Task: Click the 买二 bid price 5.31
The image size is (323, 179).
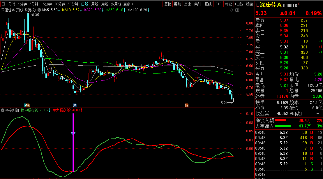Action: click(284, 52)
